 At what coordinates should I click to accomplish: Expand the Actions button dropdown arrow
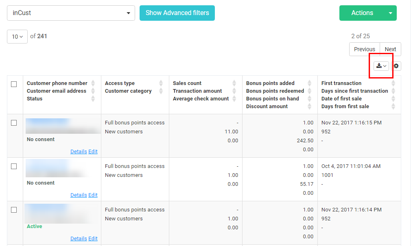pyautogui.click(x=391, y=13)
